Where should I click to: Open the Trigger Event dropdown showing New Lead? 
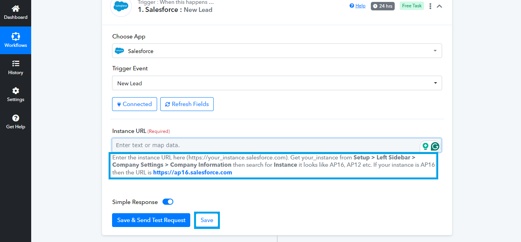point(277,83)
